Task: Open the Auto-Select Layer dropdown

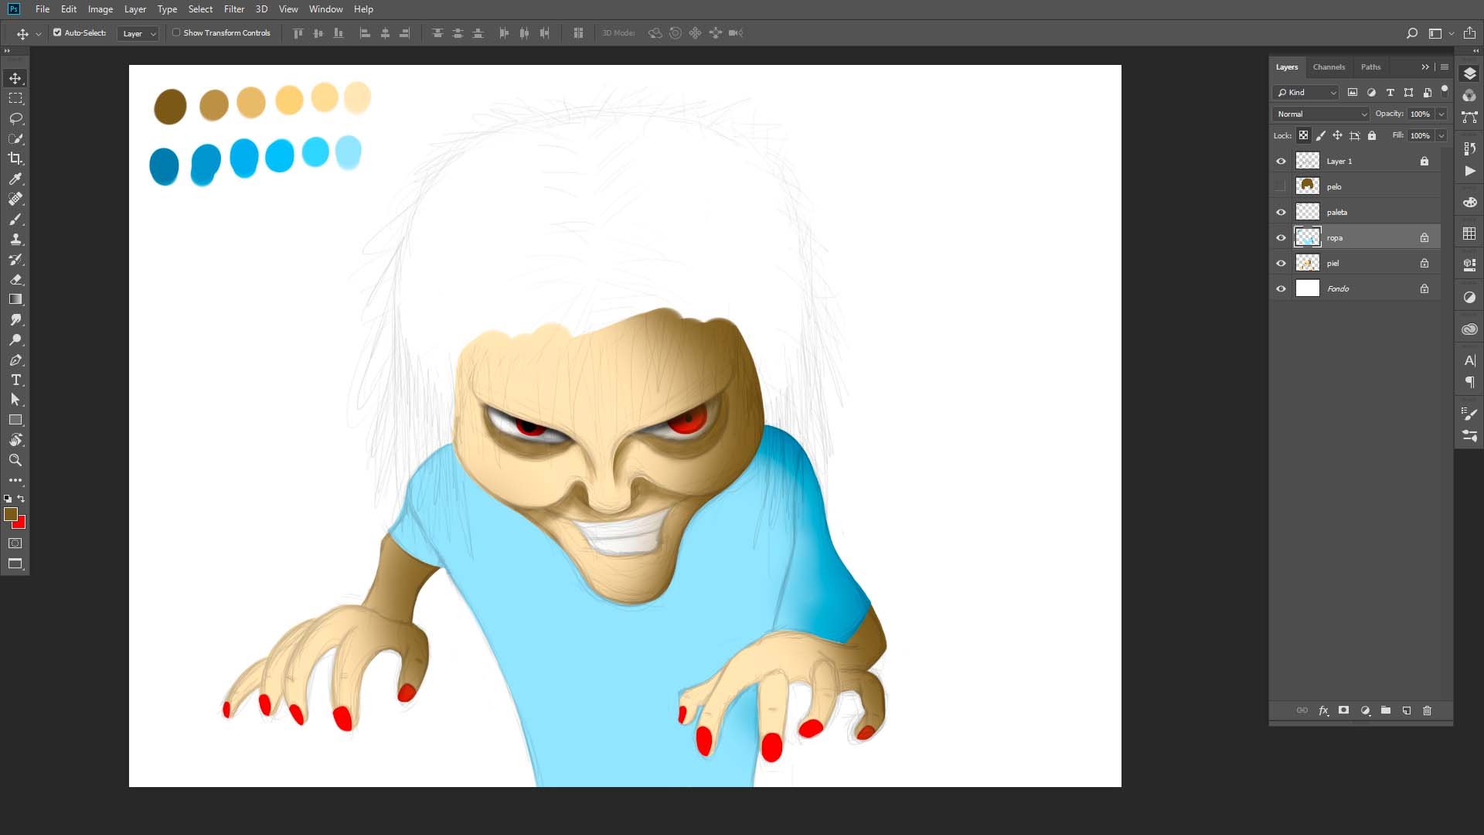Action: tap(138, 33)
